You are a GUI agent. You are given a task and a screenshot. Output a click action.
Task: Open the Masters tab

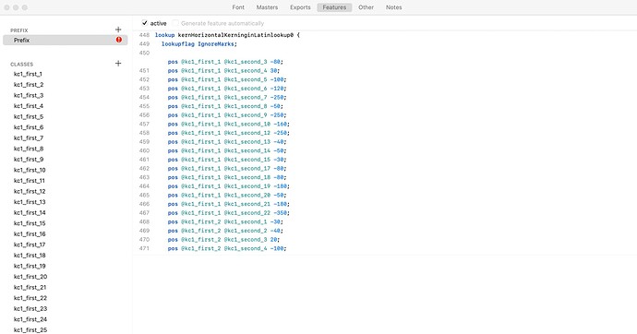click(x=267, y=7)
